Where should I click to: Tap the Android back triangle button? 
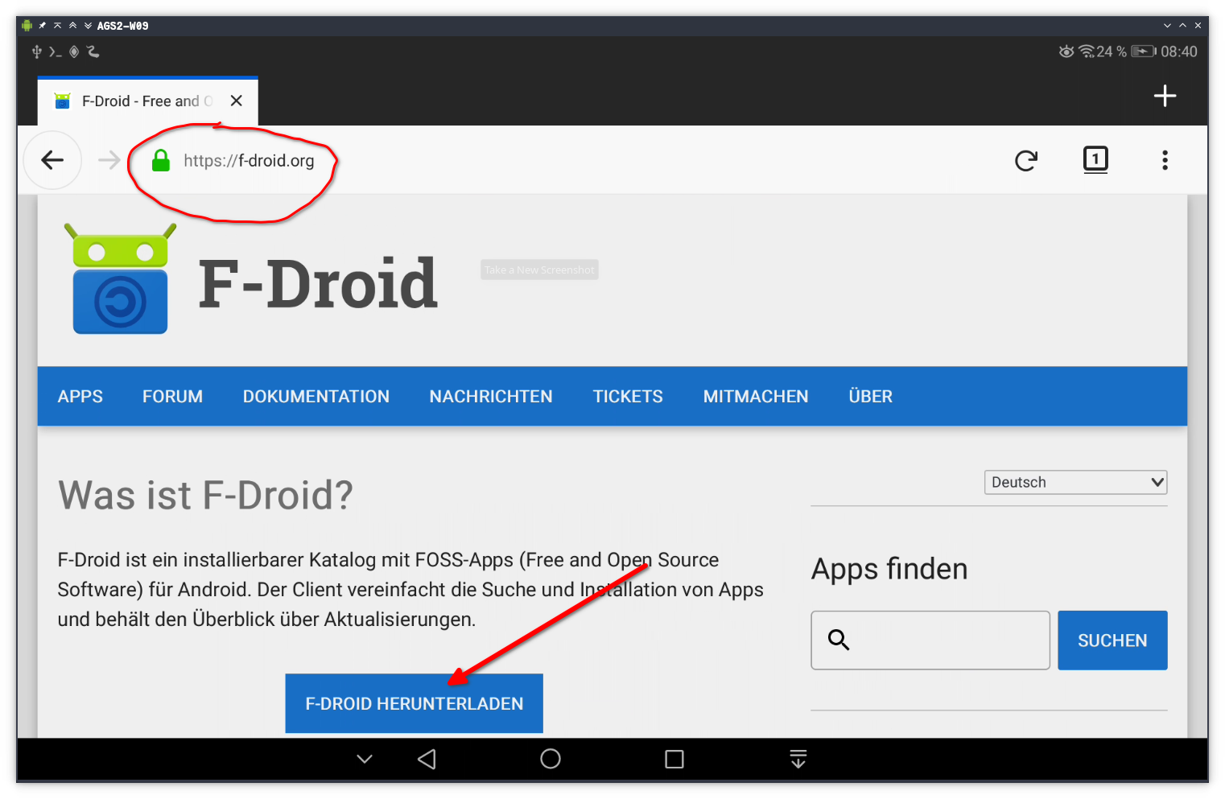[x=427, y=759]
